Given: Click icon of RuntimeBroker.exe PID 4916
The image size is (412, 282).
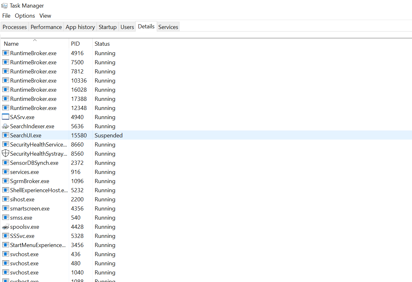Looking at the screenshot, I should point(6,53).
